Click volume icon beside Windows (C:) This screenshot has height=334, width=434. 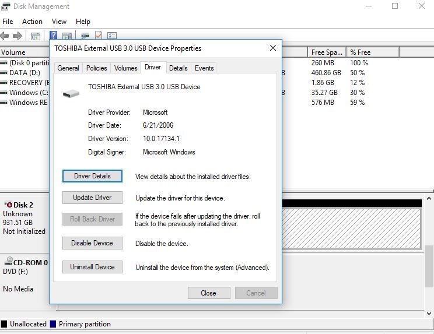[3, 93]
